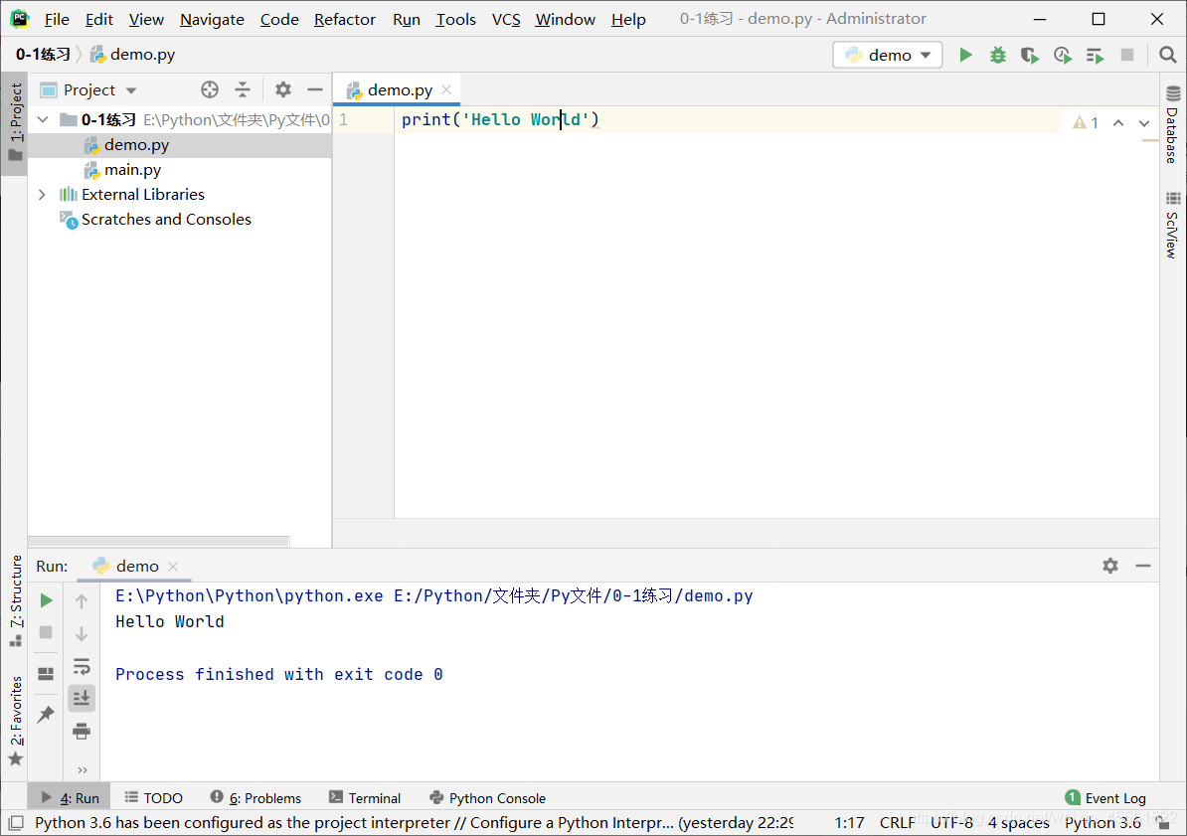Image resolution: width=1187 pixels, height=836 pixels.
Task: Open the VCS menu
Action: point(506,19)
